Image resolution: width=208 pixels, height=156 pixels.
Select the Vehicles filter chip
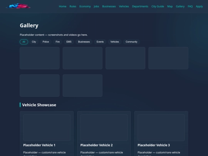pyautogui.click(x=115, y=42)
